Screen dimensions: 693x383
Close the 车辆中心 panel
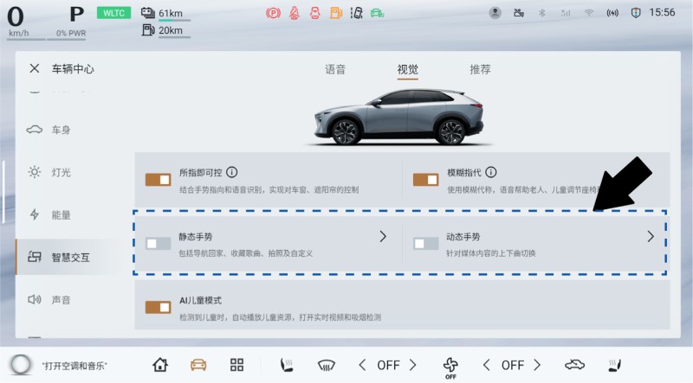point(35,68)
